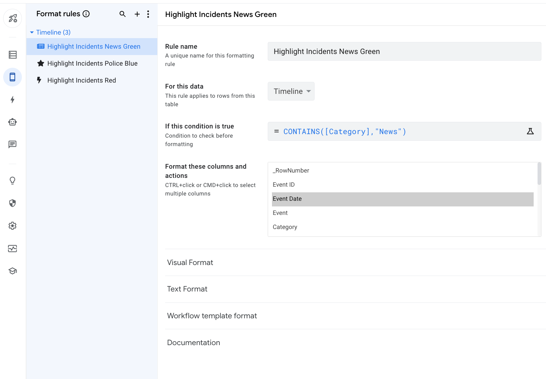The image size is (546, 379).
Task: Select Highlight Incidents Red rule
Action: coord(92,80)
